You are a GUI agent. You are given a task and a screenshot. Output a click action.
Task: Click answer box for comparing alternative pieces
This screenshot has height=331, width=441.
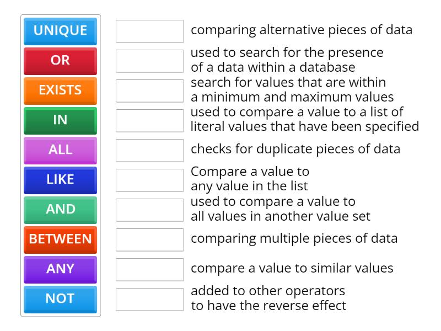(150, 31)
